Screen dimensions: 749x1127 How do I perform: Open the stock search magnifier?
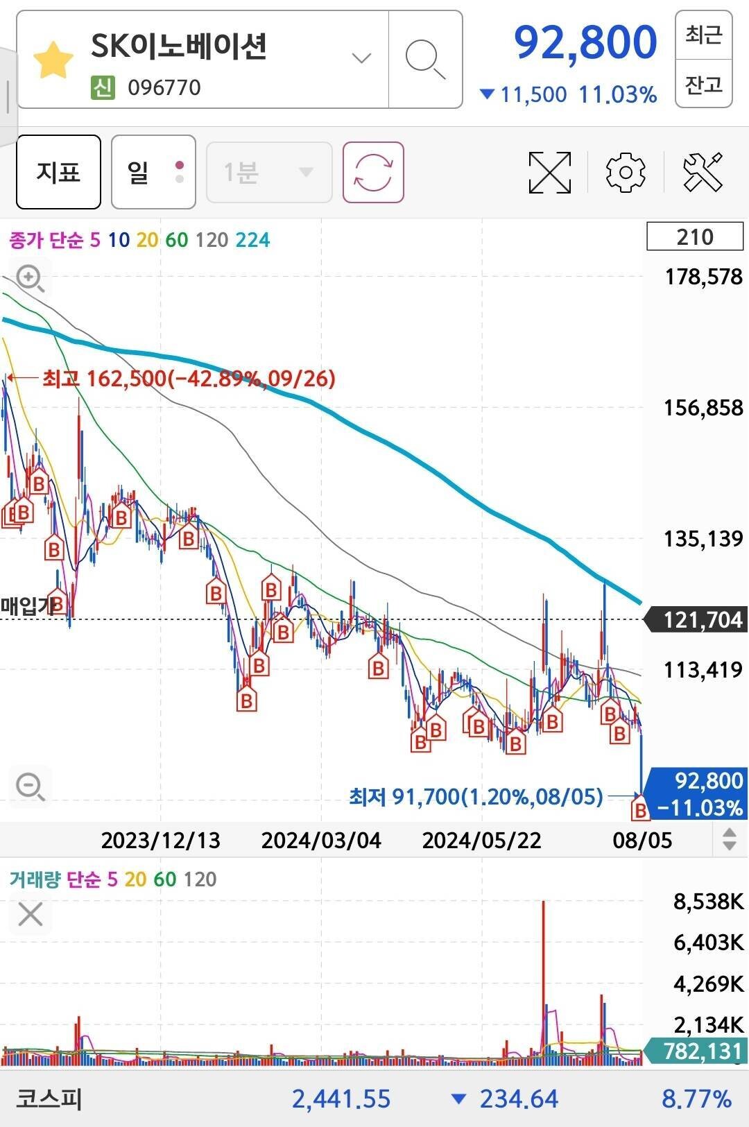tap(424, 60)
